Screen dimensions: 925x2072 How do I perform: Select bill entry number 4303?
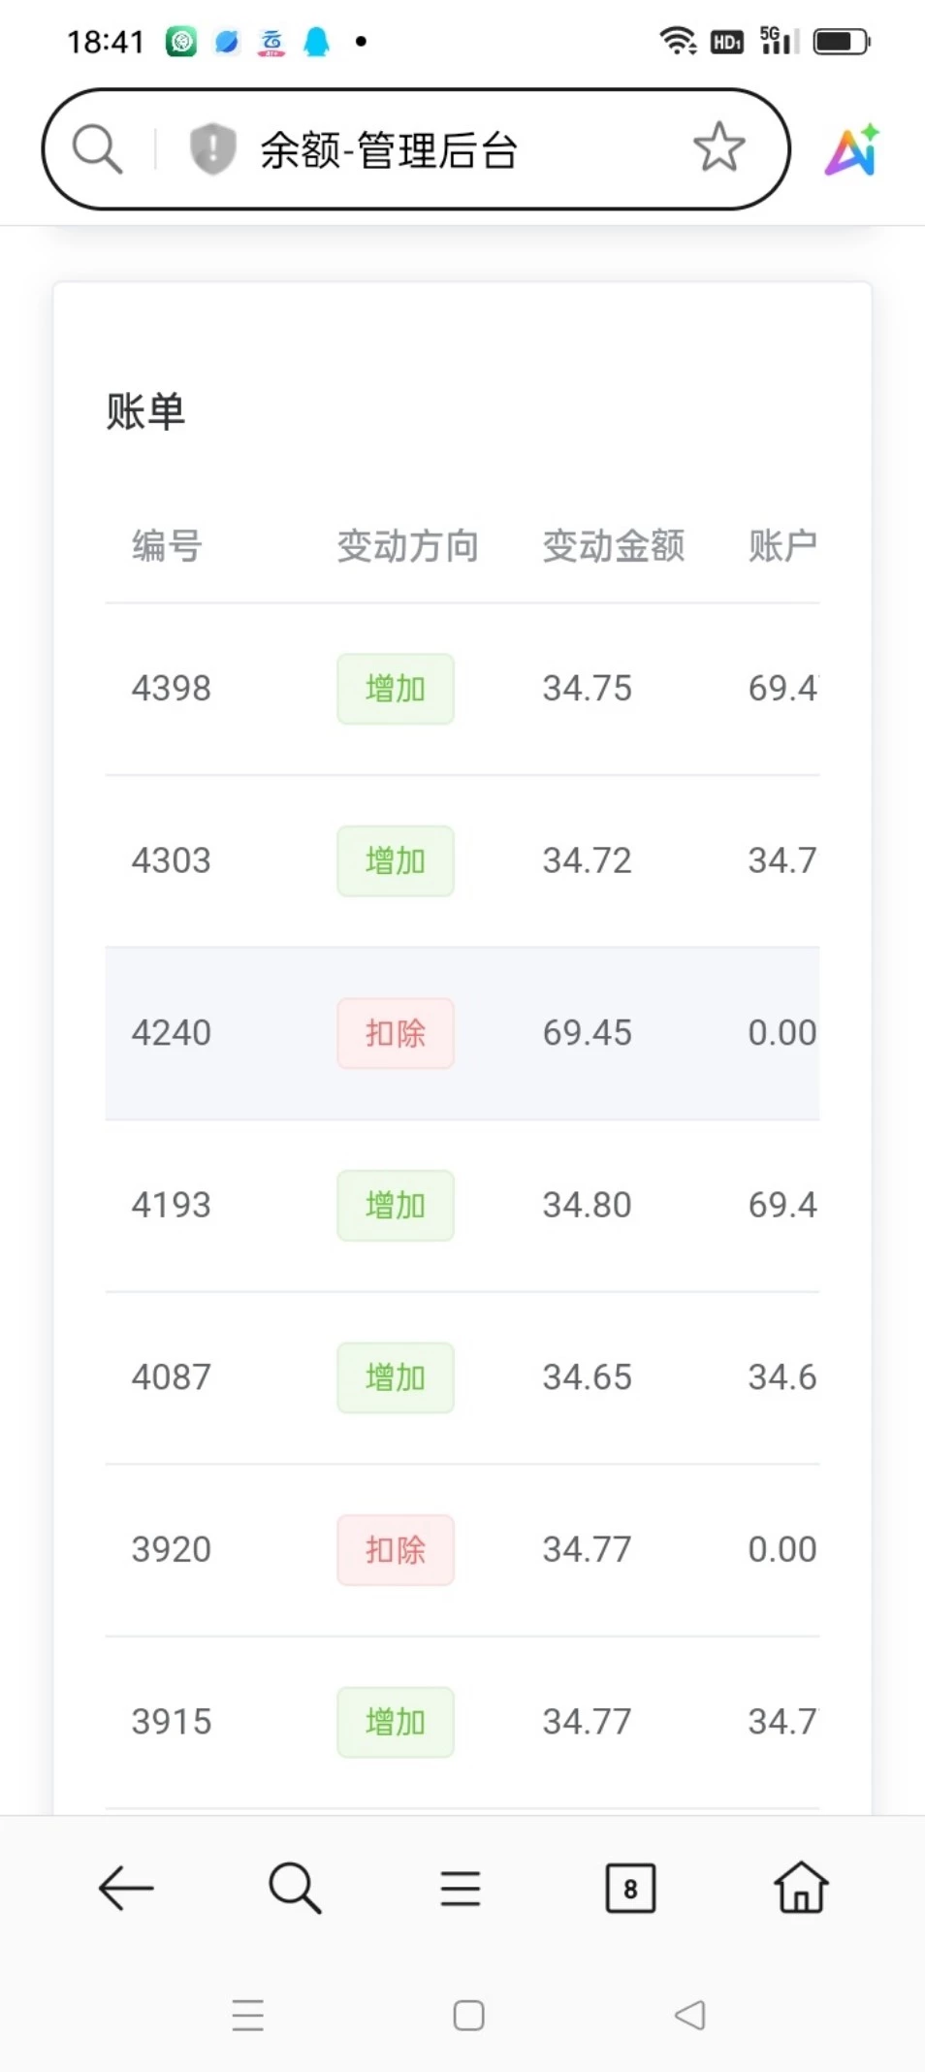[x=172, y=860]
